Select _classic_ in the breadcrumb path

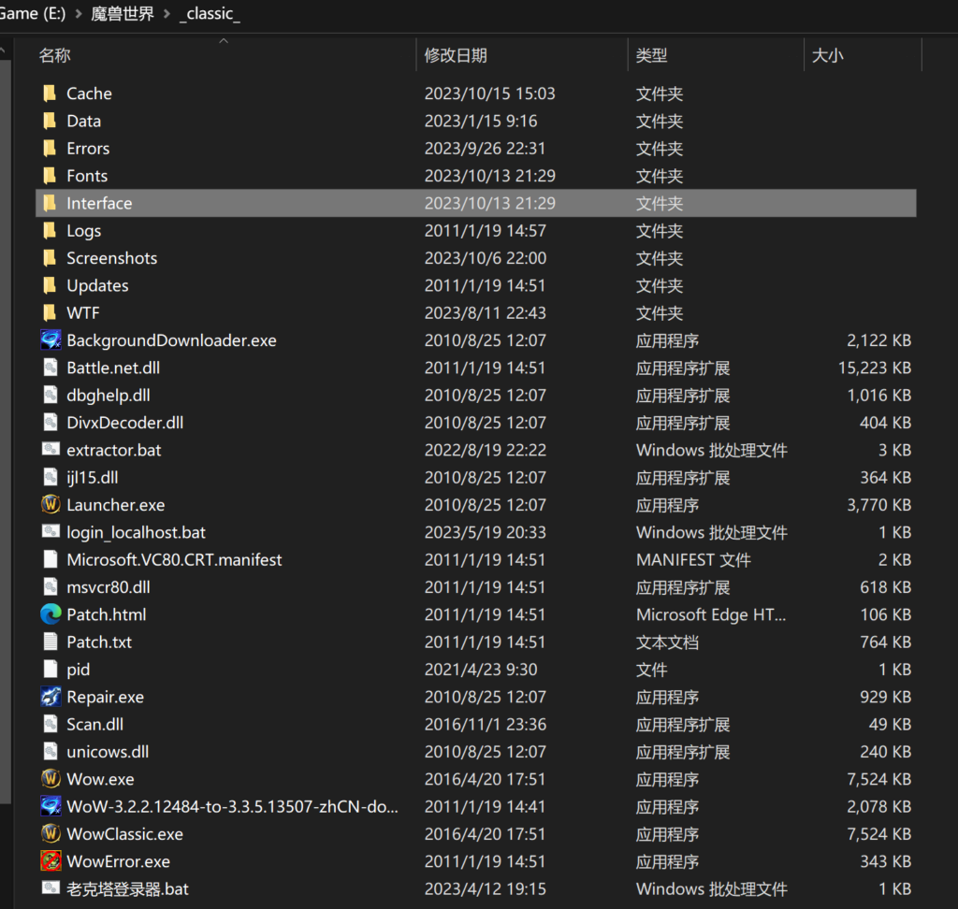click(x=210, y=14)
